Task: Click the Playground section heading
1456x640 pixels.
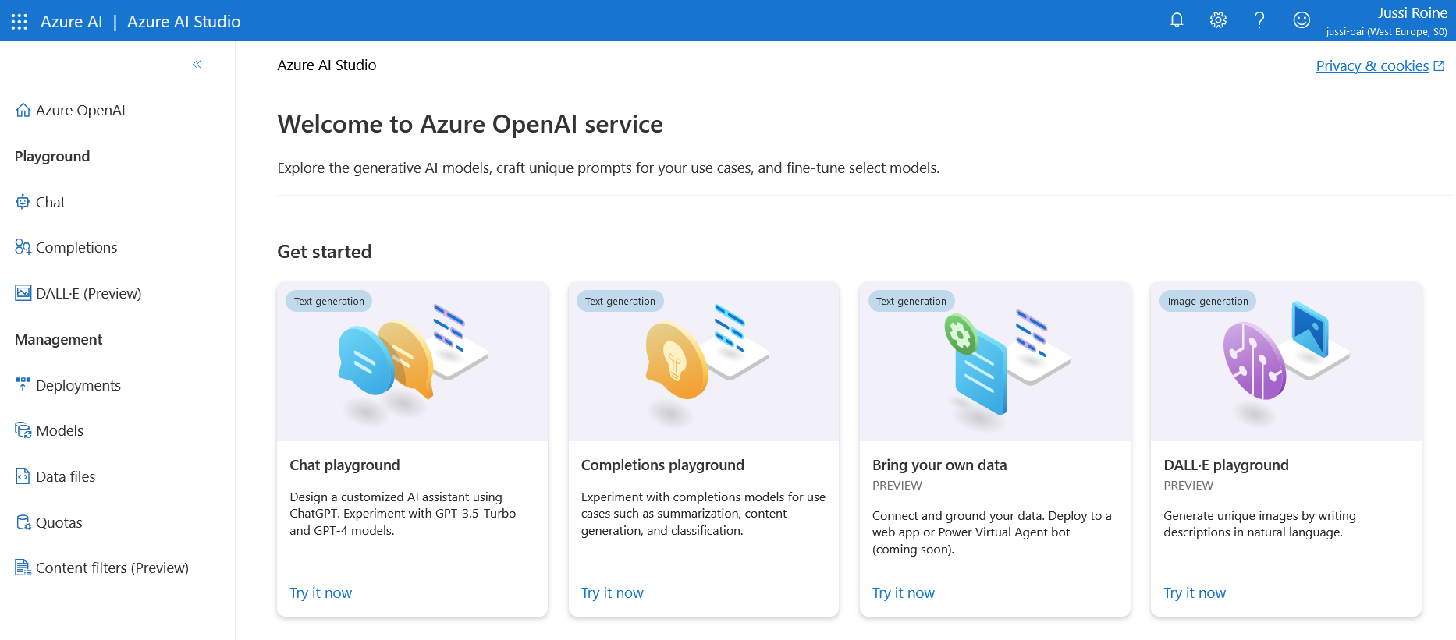Action: coord(52,157)
